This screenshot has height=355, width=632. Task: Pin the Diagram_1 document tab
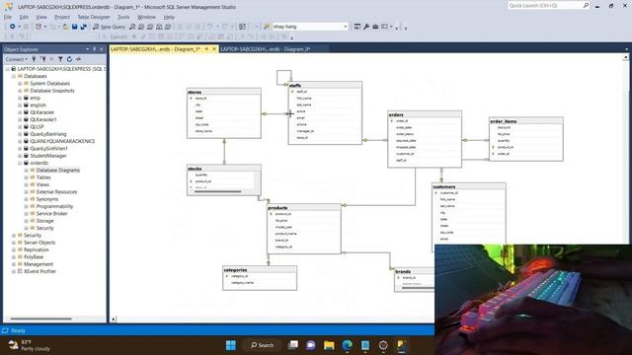click(x=206, y=49)
